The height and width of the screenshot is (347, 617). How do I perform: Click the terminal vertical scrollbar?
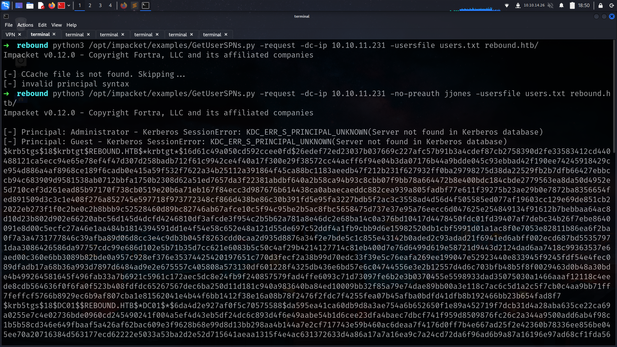click(614, 96)
